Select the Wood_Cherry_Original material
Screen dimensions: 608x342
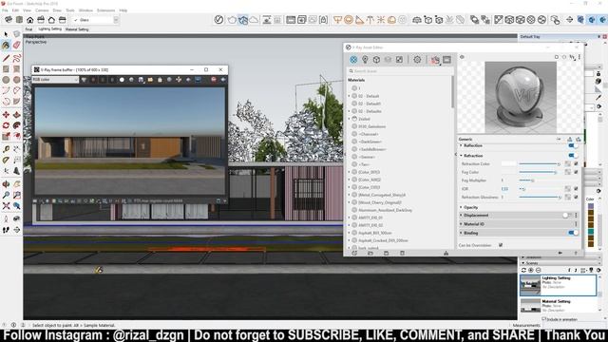[x=380, y=202]
